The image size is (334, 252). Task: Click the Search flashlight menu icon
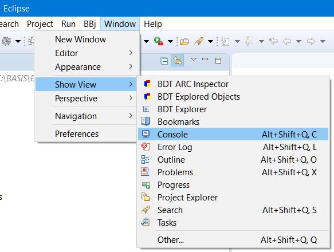click(x=146, y=210)
